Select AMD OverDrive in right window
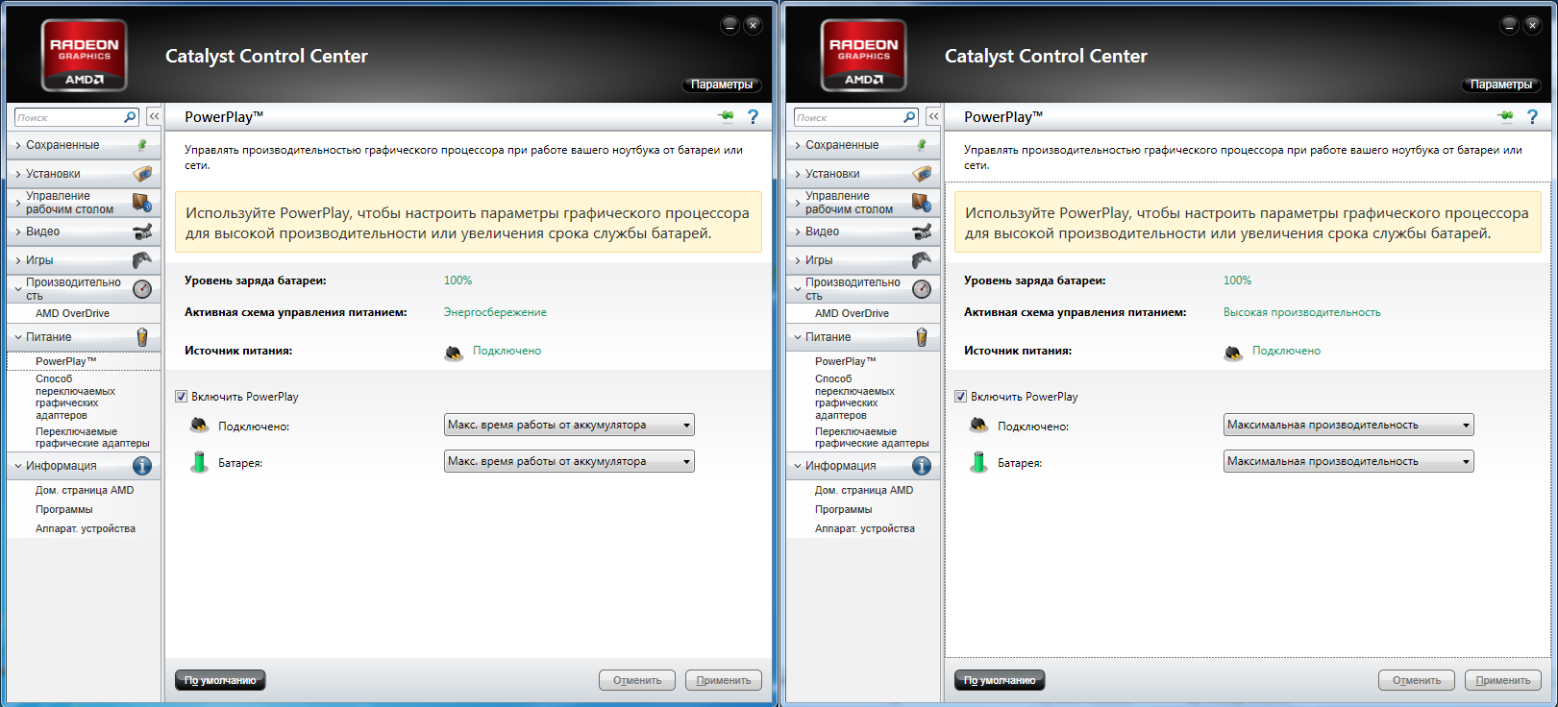Screen dimensions: 1558x707 point(853,313)
